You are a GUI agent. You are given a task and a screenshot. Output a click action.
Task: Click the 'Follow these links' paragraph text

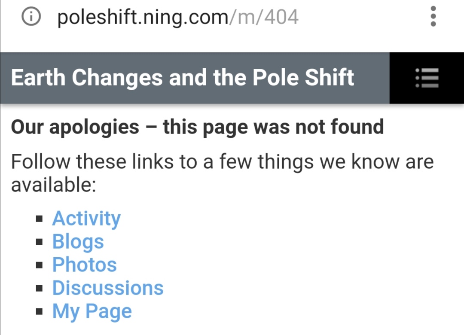(x=222, y=173)
